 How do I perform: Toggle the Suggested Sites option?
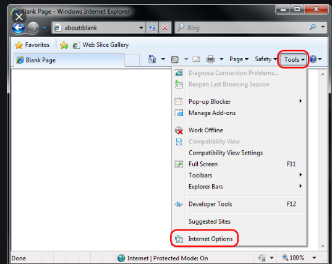pyautogui.click(x=239, y=221)
